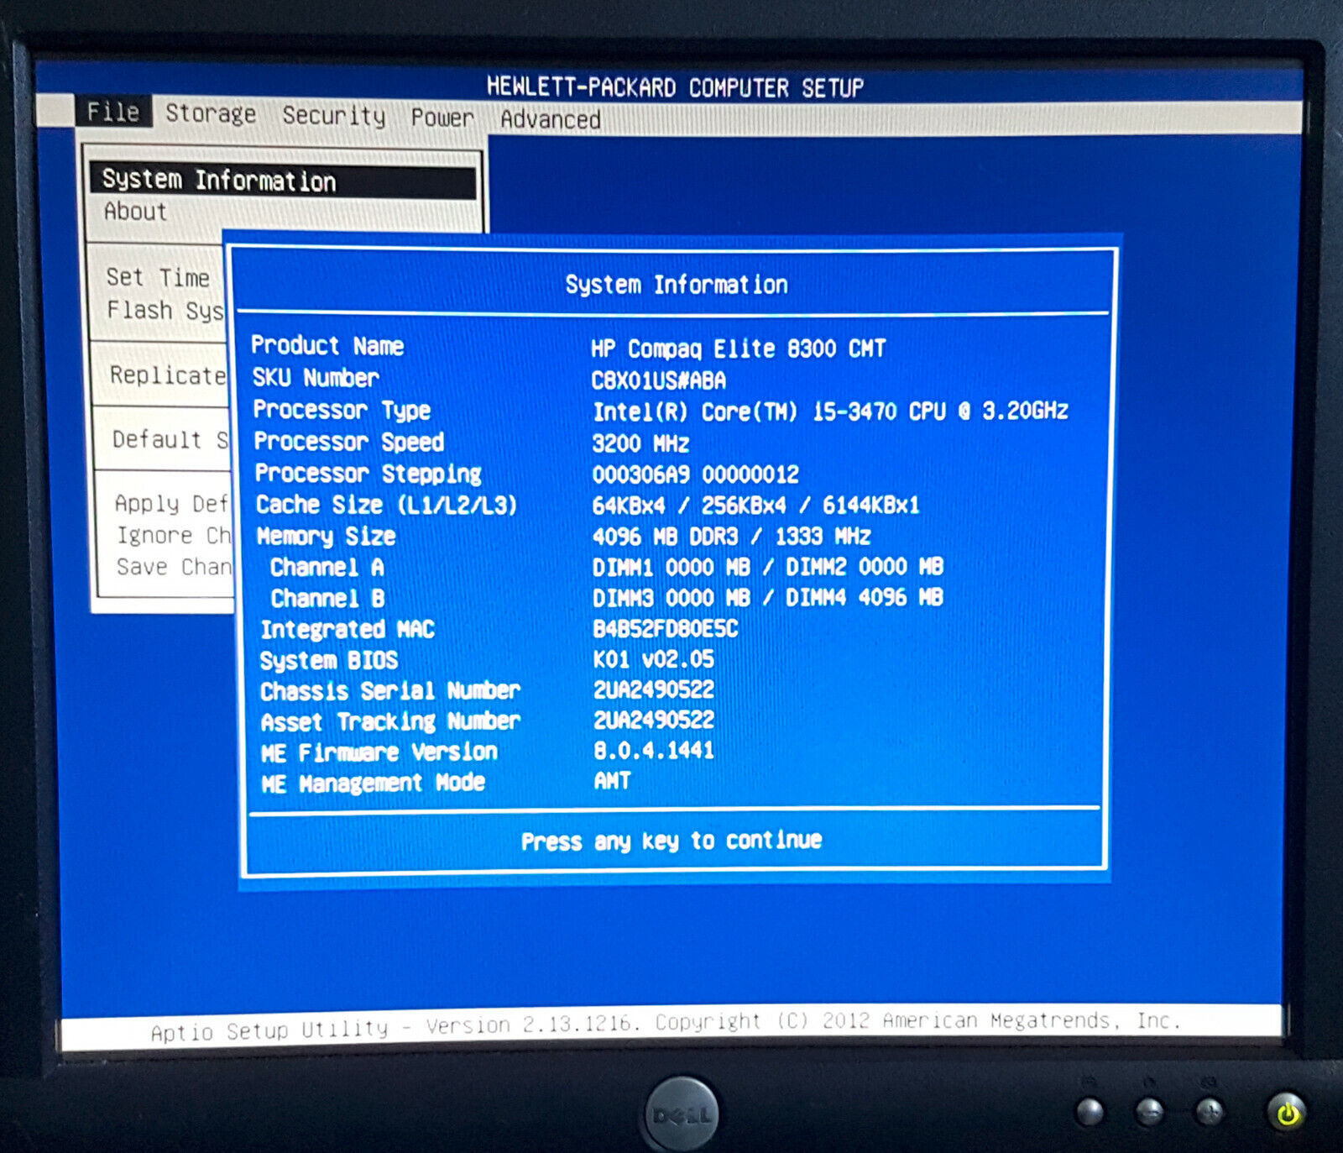Click Intel Core i5-3470 processor value

830,411
